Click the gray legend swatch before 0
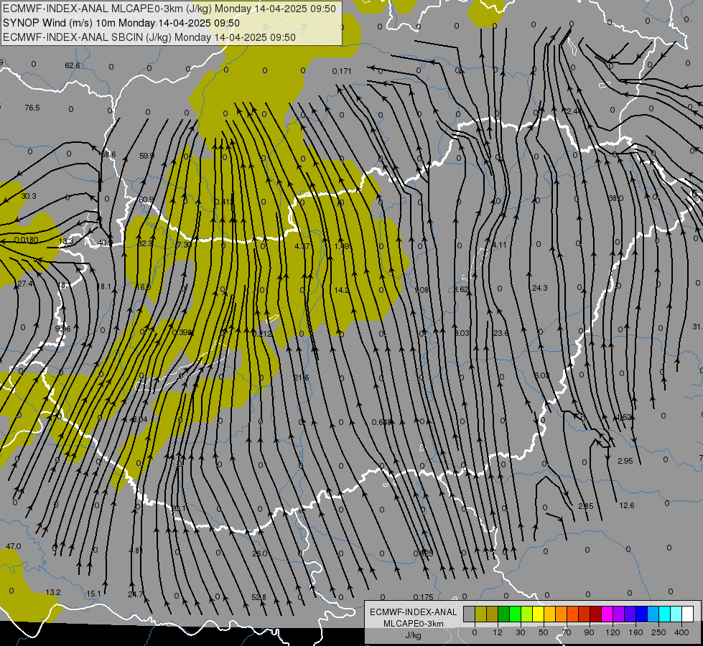This screenshot has height=646, width=703. [469, 614]
